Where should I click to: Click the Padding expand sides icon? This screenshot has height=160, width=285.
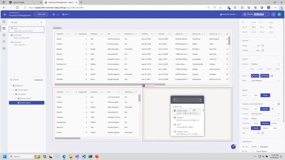click(263, 50)
